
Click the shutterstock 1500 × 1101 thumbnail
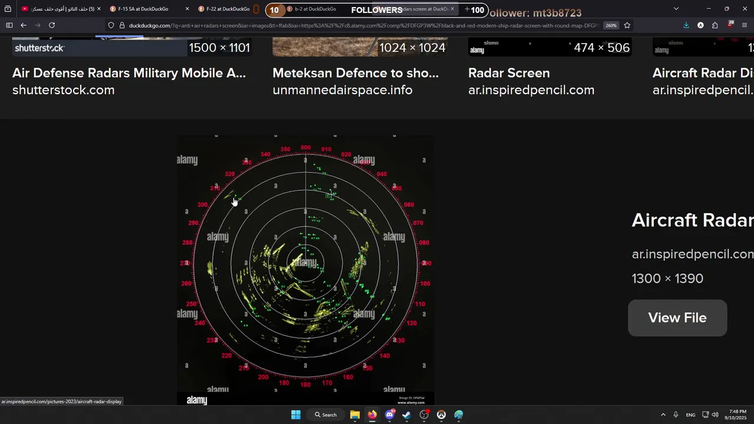[x=132, y=47]
